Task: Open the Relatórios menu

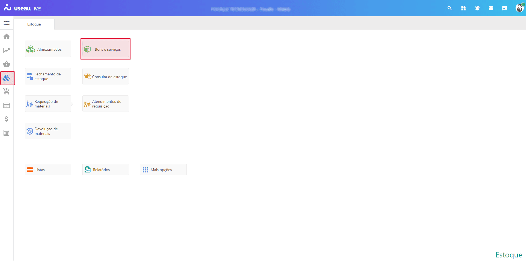Action: (x=106, y=170)
